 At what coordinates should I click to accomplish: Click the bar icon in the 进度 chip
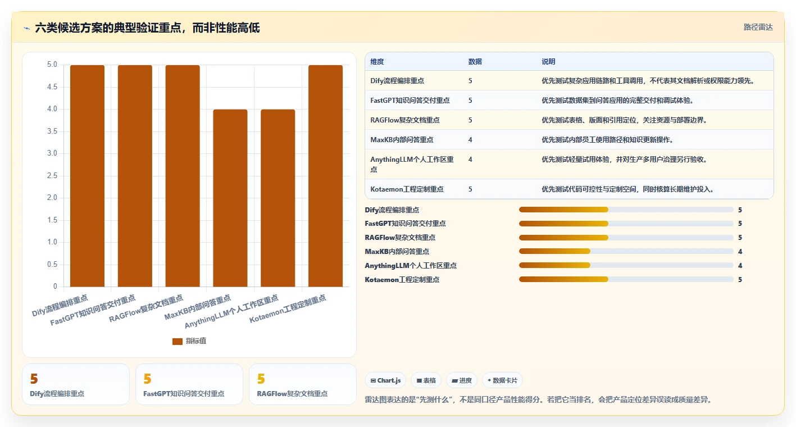[454, 380]
